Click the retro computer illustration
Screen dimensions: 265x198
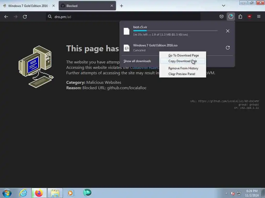36,67
